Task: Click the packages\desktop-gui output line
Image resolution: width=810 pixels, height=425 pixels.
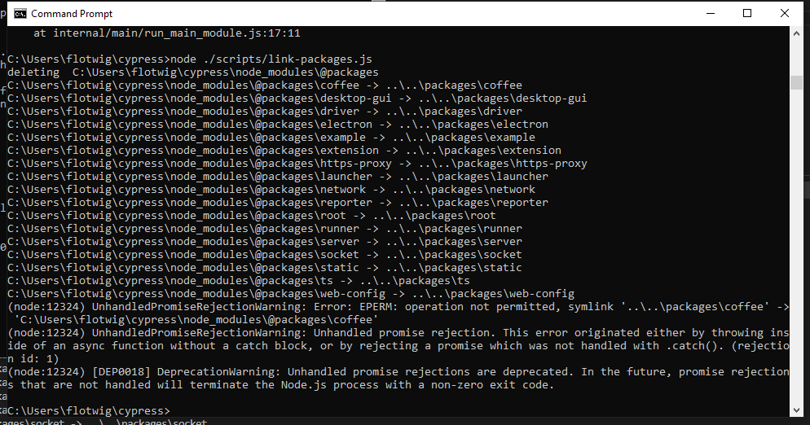Action: (x=297, y=99)
